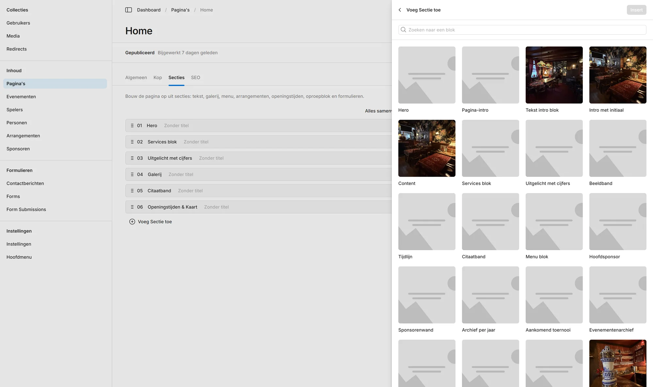
Task: Select the Evenementenarchief block thumbnail
Action: click(618, 295)
